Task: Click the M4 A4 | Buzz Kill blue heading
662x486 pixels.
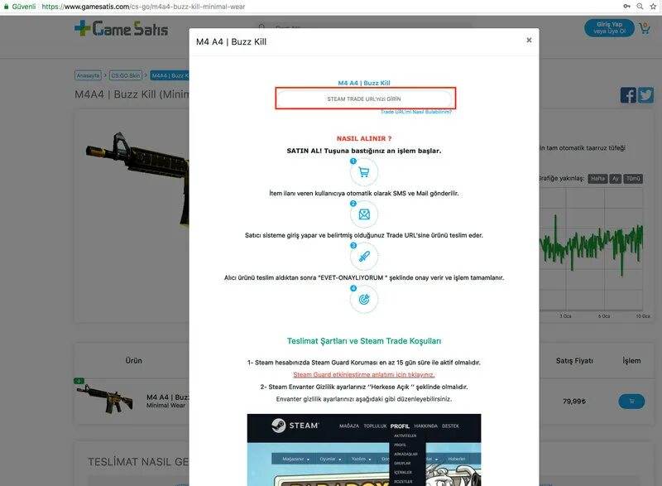Action: pos(364,83)
